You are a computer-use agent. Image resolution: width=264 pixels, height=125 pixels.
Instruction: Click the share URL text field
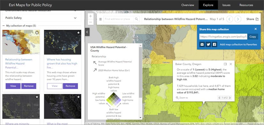coord(223,36)
